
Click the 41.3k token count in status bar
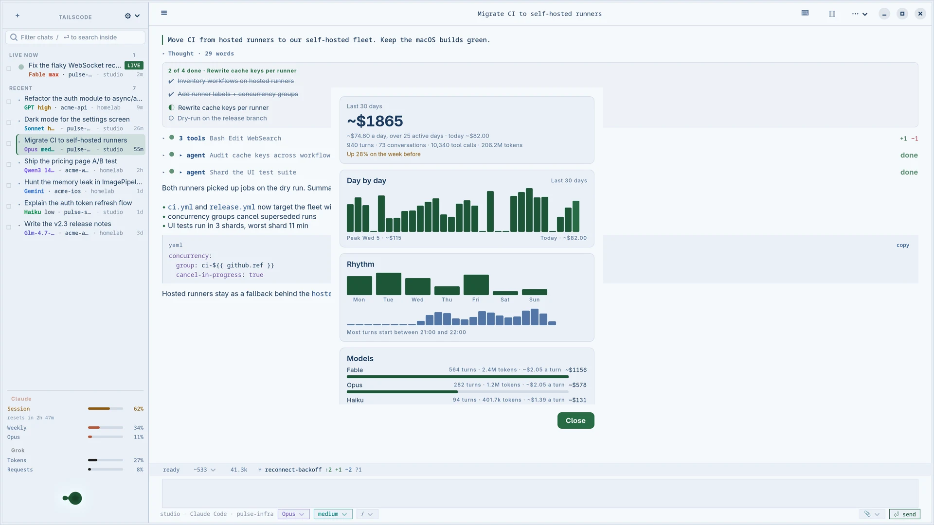click(238, 470)
